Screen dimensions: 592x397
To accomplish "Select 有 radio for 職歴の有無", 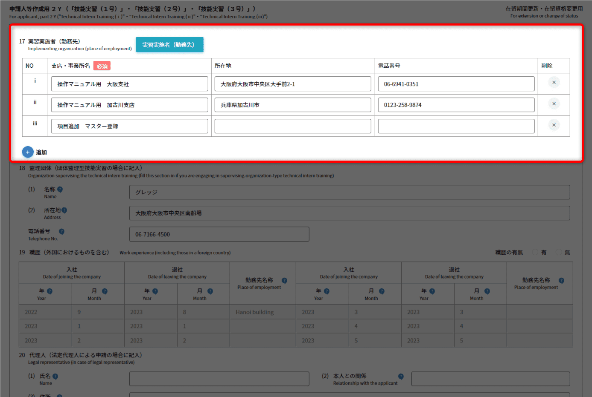I will pyautogui.click(x=535, y=253).
